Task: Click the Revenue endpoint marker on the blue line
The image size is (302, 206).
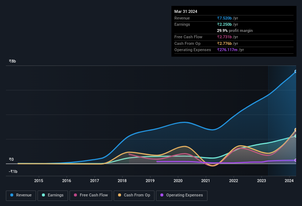Action: (296, 71)
